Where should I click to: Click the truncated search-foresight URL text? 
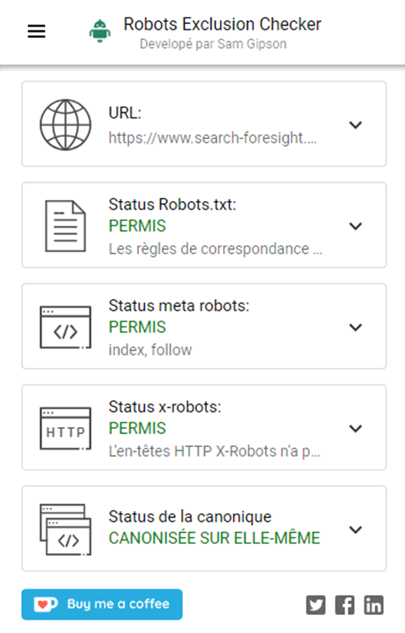212,138
